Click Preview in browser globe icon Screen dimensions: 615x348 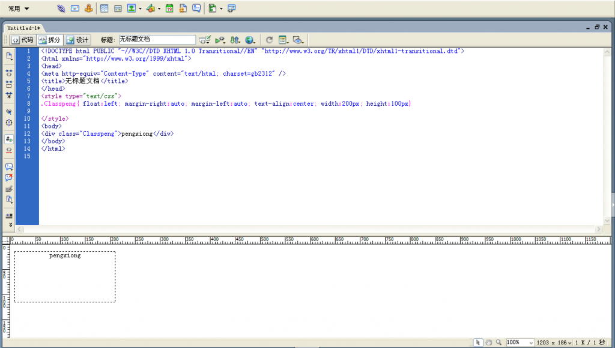(x=249, y=40)
